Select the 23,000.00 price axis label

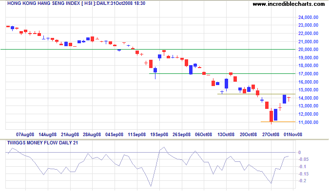tap(308, 25)
